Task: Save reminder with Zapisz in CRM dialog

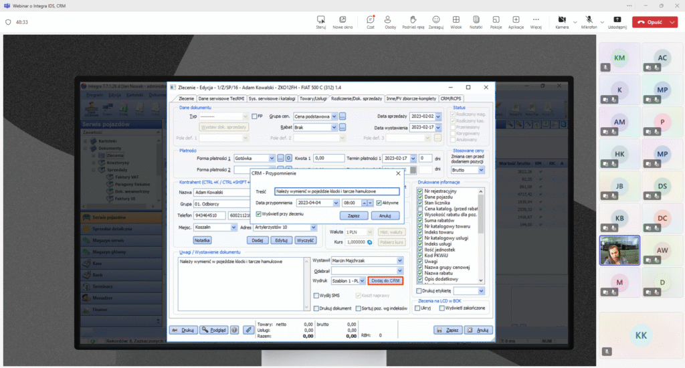Action: (x=353, y=216)
